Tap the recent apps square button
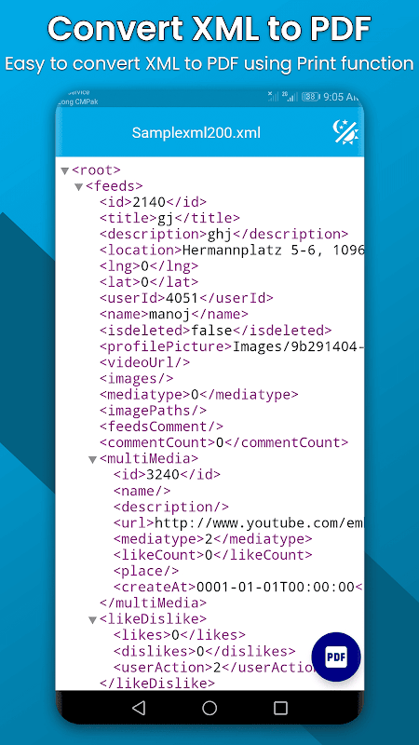The image size is (419, 745). point(281,708)
